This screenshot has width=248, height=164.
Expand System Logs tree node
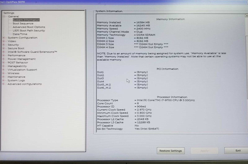click(x=3, y=80)
